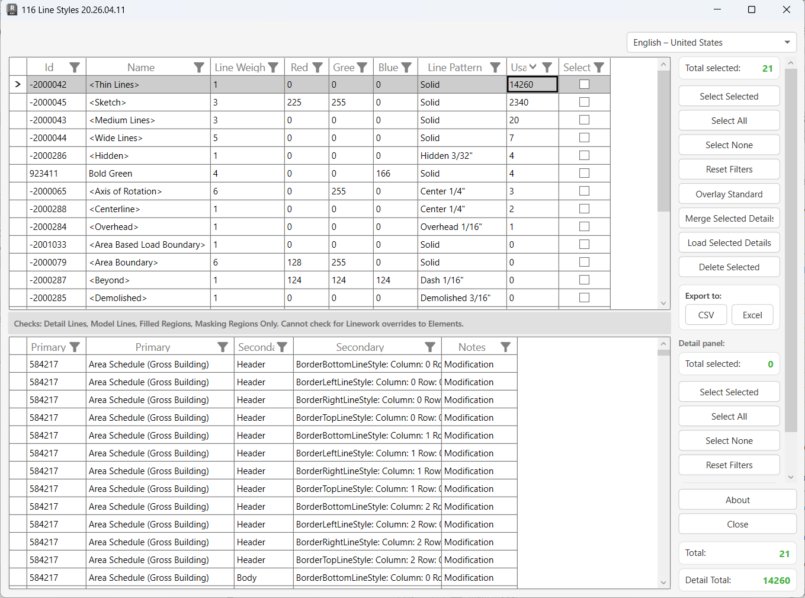Click the Overlay Standard button
The width and height of the screenshot is (805, 598).
(729, 194)
